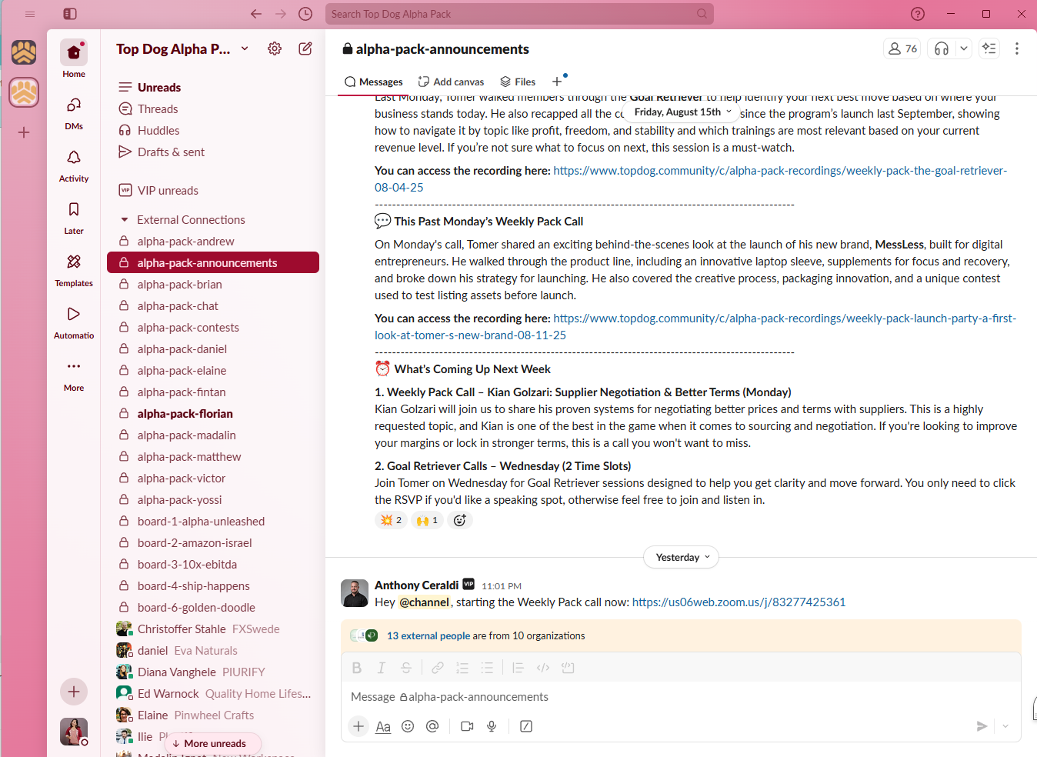Viewport: 1037px width, 757px height.
Task: Open the Later bookmarks view
Action: tap(74, 217)
